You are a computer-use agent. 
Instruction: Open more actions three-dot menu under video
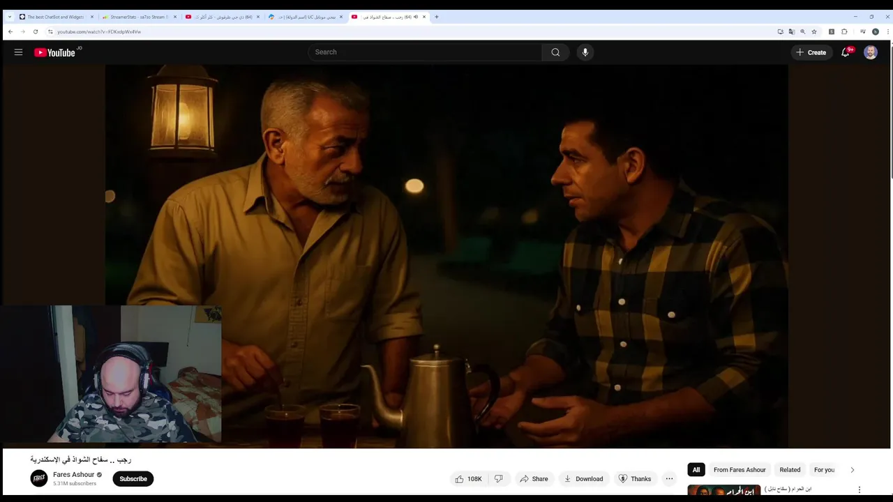pyautogui.click(x=669, y=479)
